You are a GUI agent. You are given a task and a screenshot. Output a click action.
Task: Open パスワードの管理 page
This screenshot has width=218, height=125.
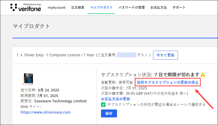[x=131, y=7]
